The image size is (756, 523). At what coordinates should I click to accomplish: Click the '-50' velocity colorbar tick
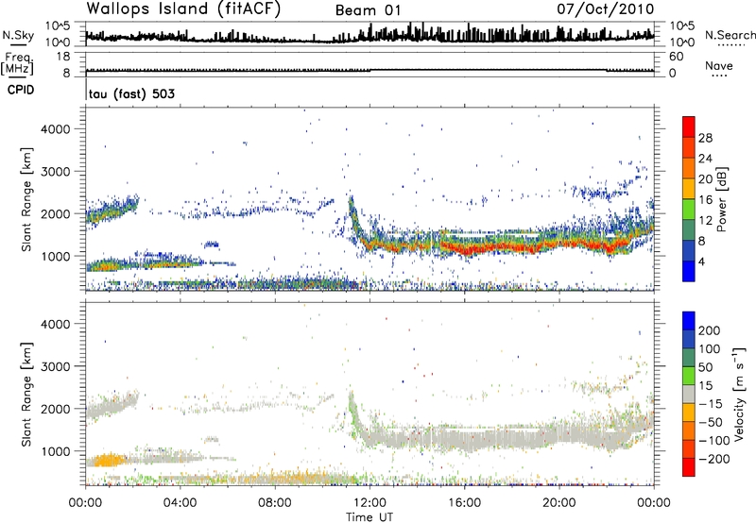(711, 422)
